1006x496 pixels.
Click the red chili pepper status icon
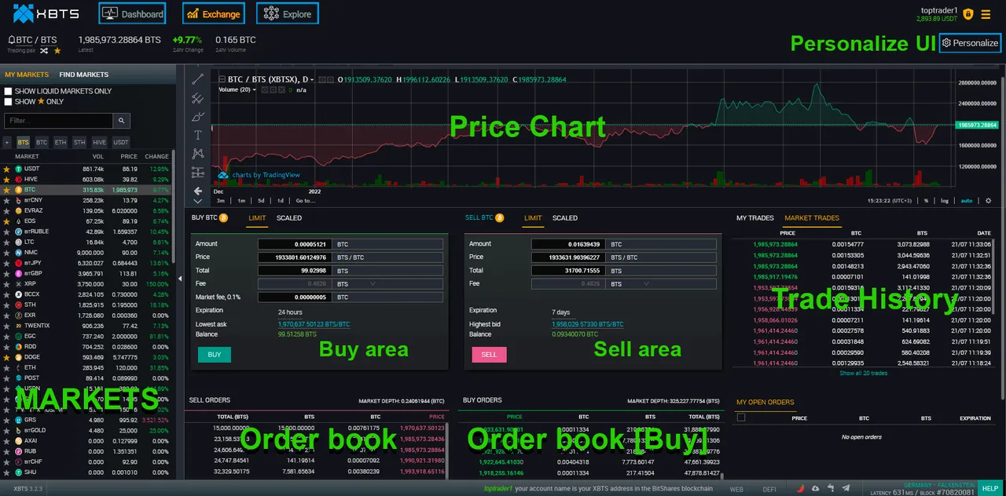click(802, 488)
